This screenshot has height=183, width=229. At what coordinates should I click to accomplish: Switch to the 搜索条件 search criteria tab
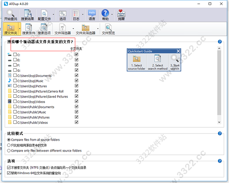click(29, 29)
